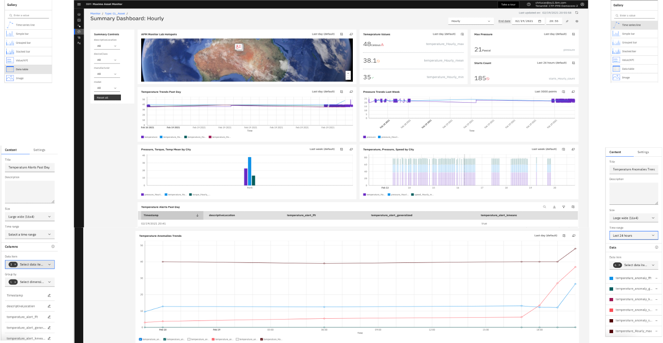663x343 pixels.
Task: Click the purple pressure legend color swatch
Action: click(365, 137)
